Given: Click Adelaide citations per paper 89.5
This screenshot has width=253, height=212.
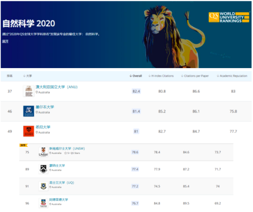Looking at the screenshot, I should [186, 203].
